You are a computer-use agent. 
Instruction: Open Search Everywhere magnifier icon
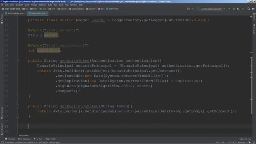[249, 9]
